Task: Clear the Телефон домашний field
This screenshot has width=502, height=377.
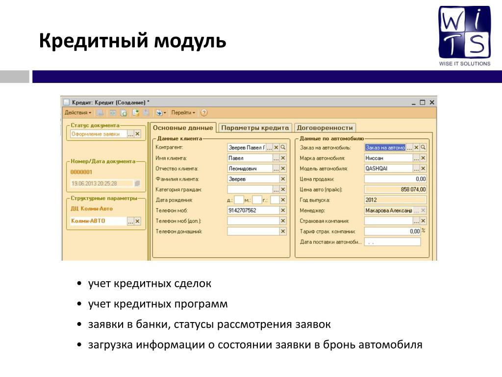Action: 283,232
